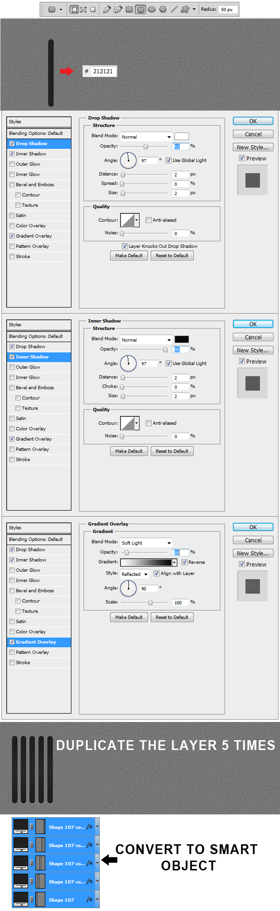The height and width of the screenshot is (911, 280).
Task: Check the Stroke box in Gradient Overlay dialog
Action: click(x=12, y=663)
